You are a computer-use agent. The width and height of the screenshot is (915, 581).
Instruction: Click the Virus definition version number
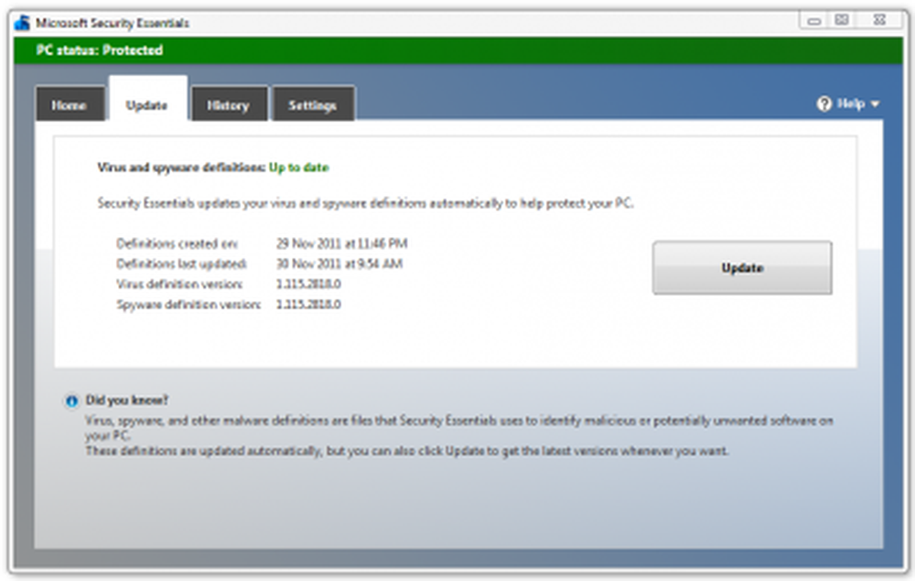[308, 284]
